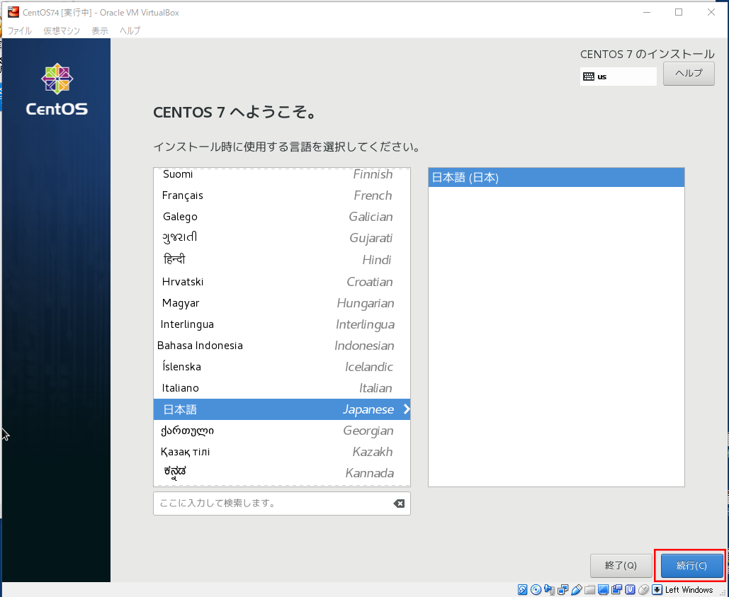Click the hard disk activity icon in status bar
This screenshot has width=729, height=597.
click(522, 590)
